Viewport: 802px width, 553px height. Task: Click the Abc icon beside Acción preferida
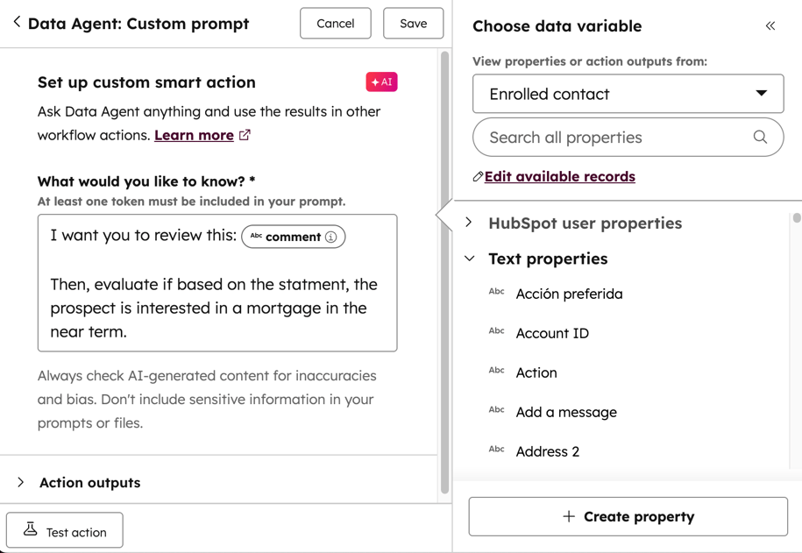(496, 294)
